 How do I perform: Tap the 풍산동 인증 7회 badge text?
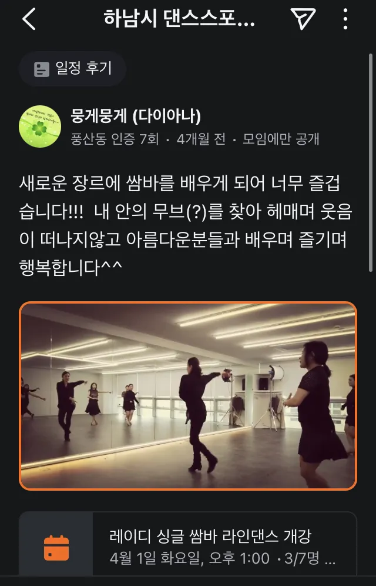click(115, 139)
